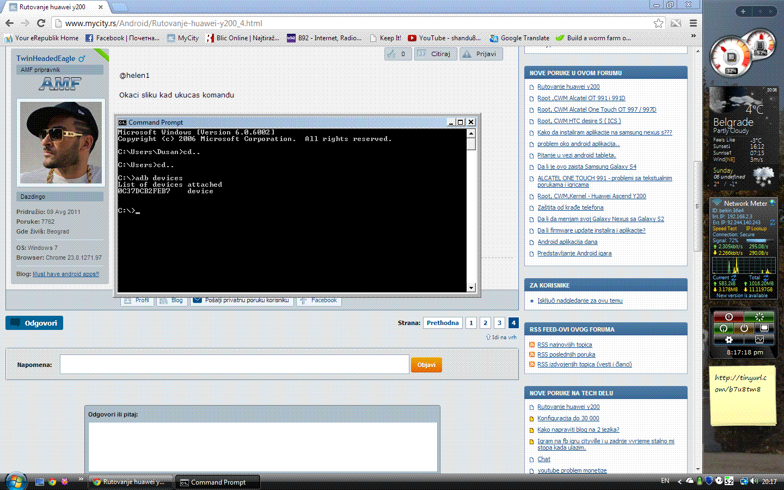Click inside the Napomena text field
This screenshot has height=490, width=784.
[x=234, y=364]
